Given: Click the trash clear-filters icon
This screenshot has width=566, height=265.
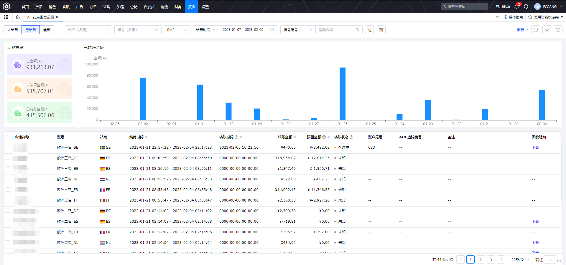Looking at the screenshot, I should pyautogui.click(x=381, y=30).
